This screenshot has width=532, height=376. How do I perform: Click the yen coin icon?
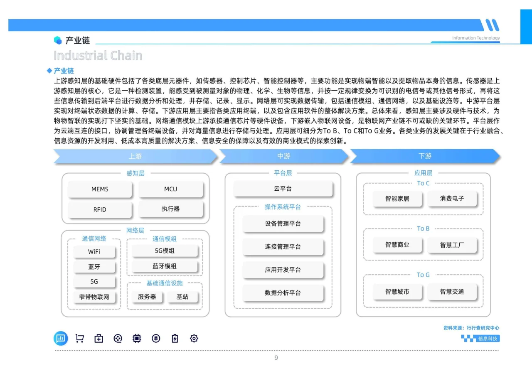(156, 339)
